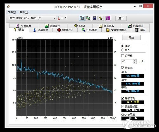The image size is (159, 132).
Task: Decrease short stroke gB value with down arrow
Action: pyautogui.click(x=135, y=63)
